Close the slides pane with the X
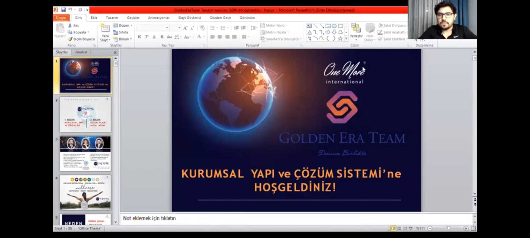The image size is (530, 238). click(x=115, y=52)
